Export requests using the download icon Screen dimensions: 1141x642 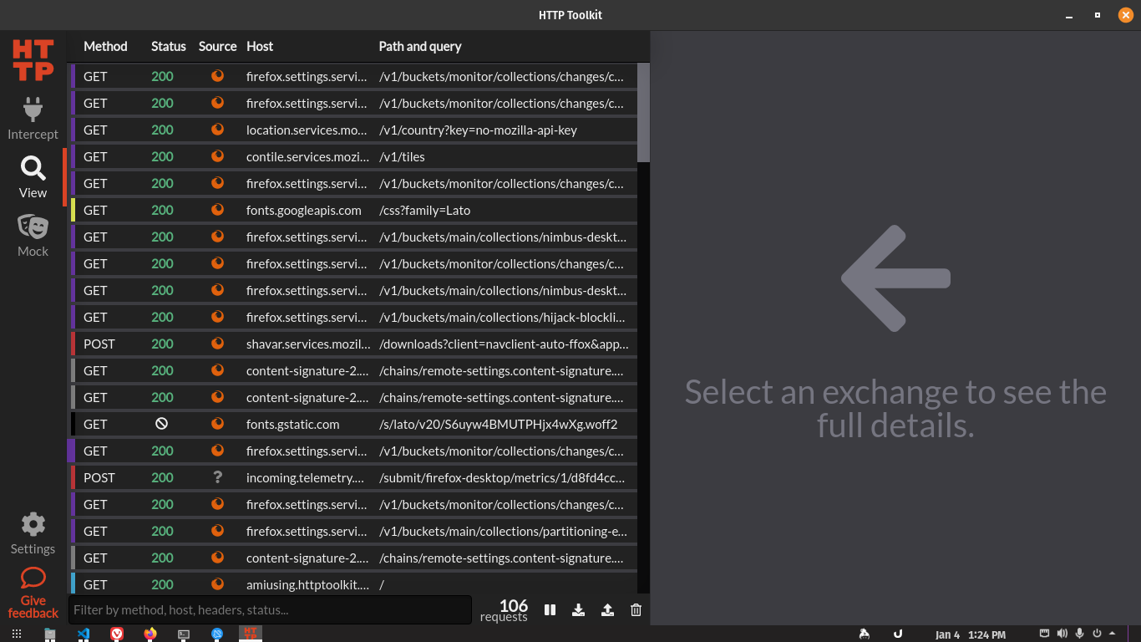pos(578,610)
